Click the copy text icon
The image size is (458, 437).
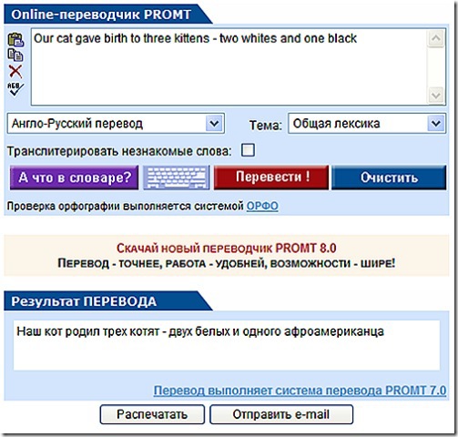(x=15, y=56)
